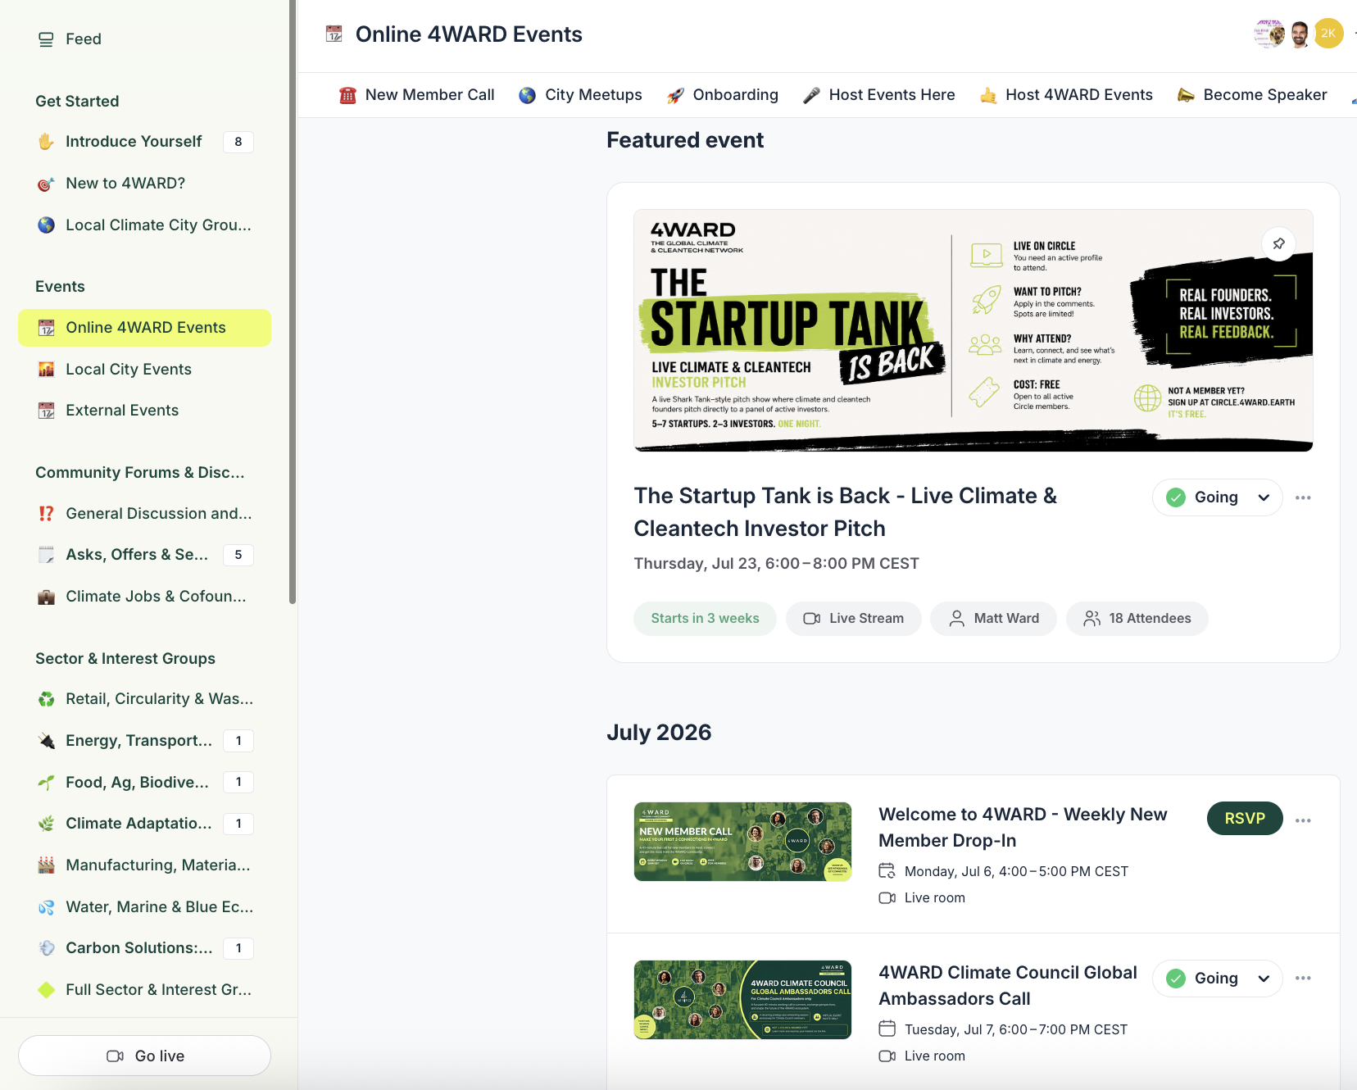Open the New Member Call event thumbnail
This screenshot has height=1090, width=1357.
coord(742,842)
